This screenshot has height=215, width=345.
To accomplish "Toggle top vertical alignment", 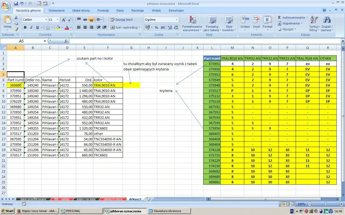I will click(79, 20).
